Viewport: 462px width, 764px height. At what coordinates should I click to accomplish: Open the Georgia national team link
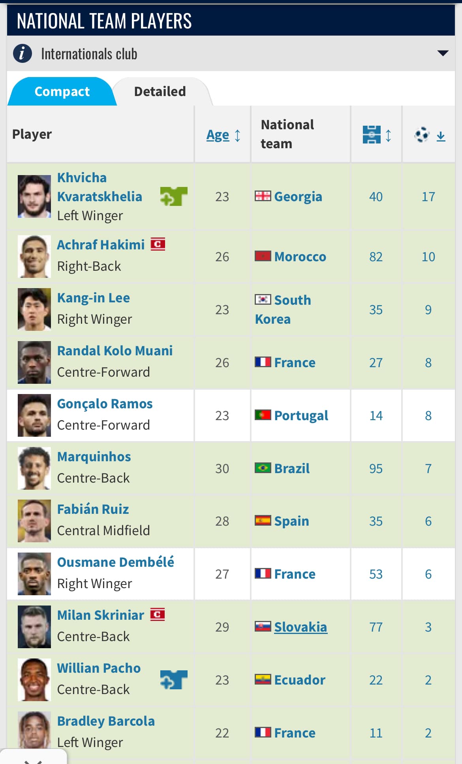pyautogui.click(x=298, y=196)
